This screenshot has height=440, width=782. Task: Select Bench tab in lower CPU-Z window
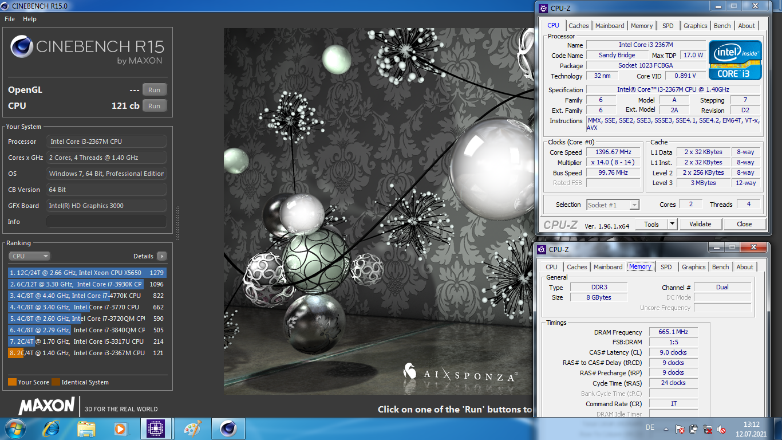[x=721, y=267]
